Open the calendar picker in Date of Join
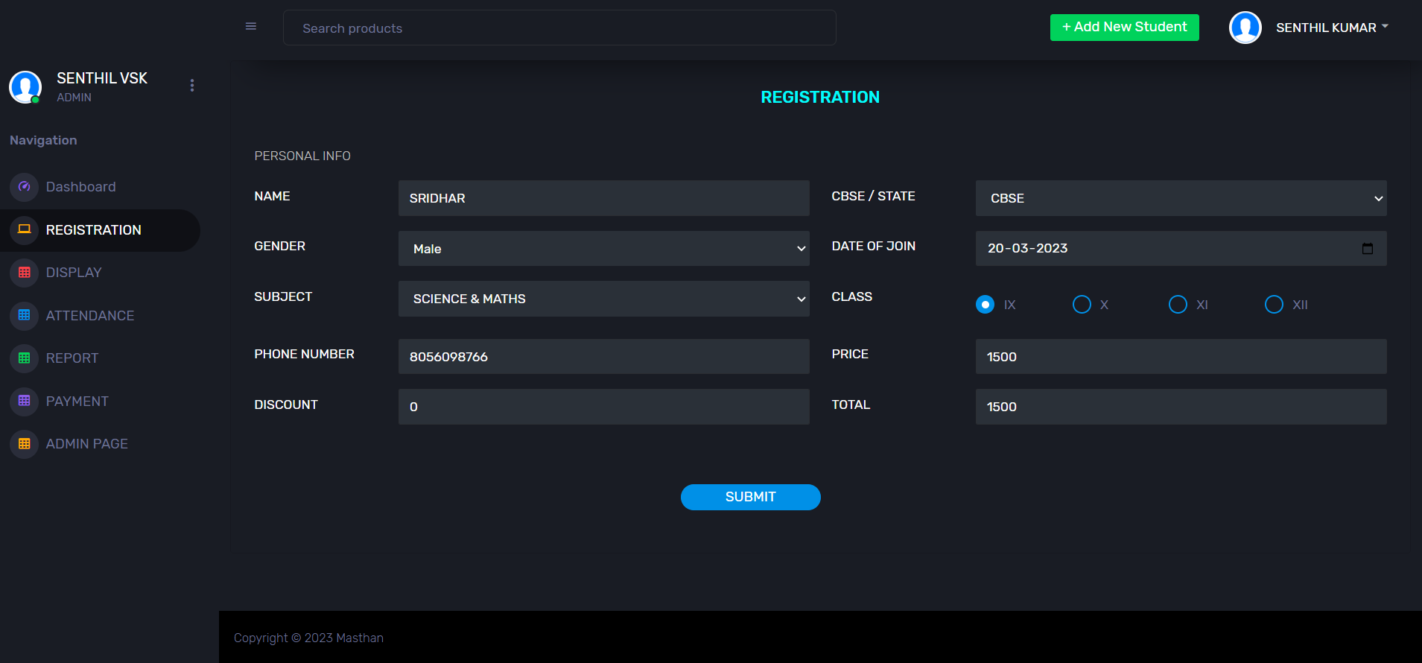 pyautogui.click(x=1367, y=249)
